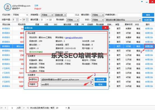Viewport: 155px width, 110px height.
Task: Open the gongju.aizhan.com link
Action: click(74, 38)
